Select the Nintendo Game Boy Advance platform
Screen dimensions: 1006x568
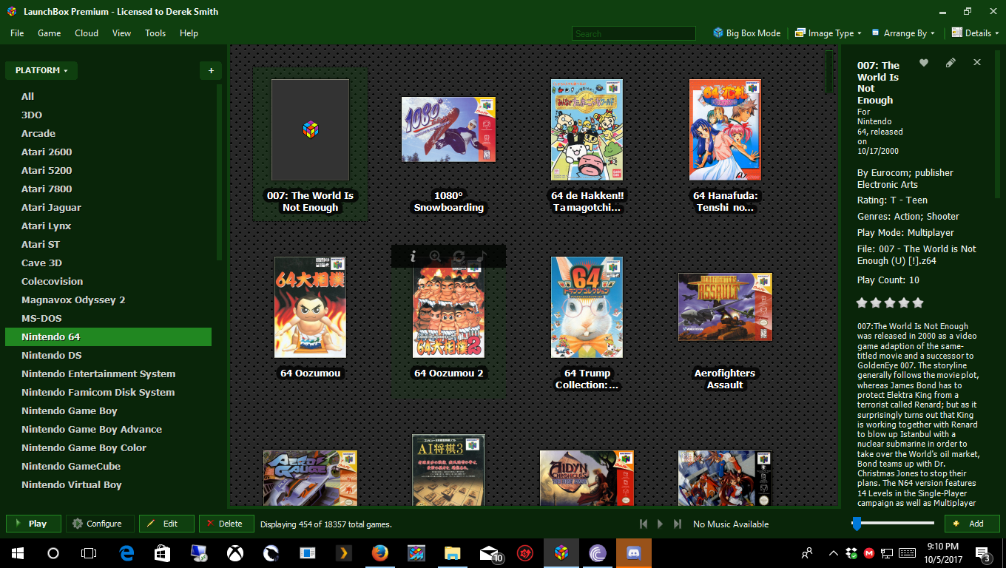pyautogui.click(x=92, y=429)
